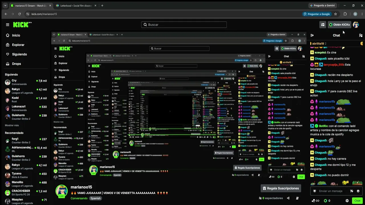Screen dimensions: 365x205
Task: Open Maaylen's recommended channel
Action: pos(26,201)
